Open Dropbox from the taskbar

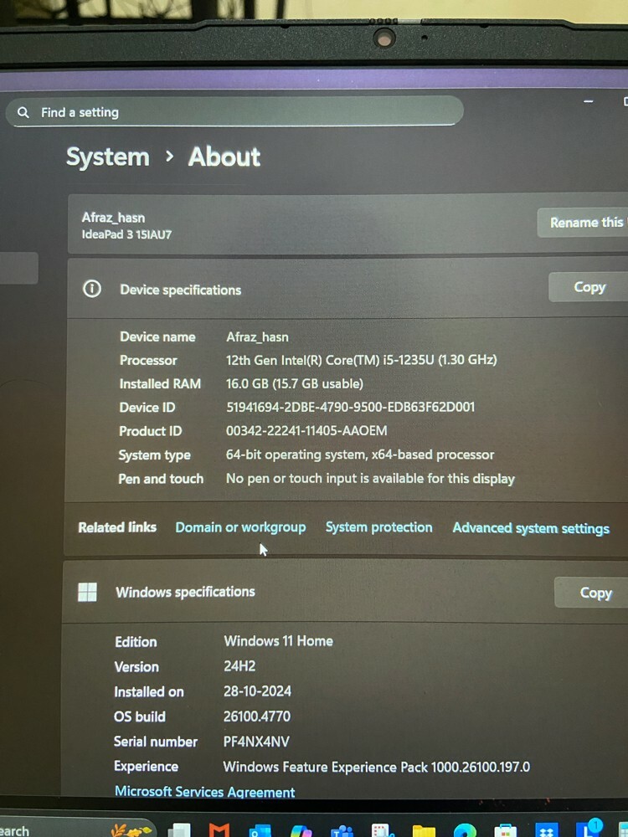point(546,831)
